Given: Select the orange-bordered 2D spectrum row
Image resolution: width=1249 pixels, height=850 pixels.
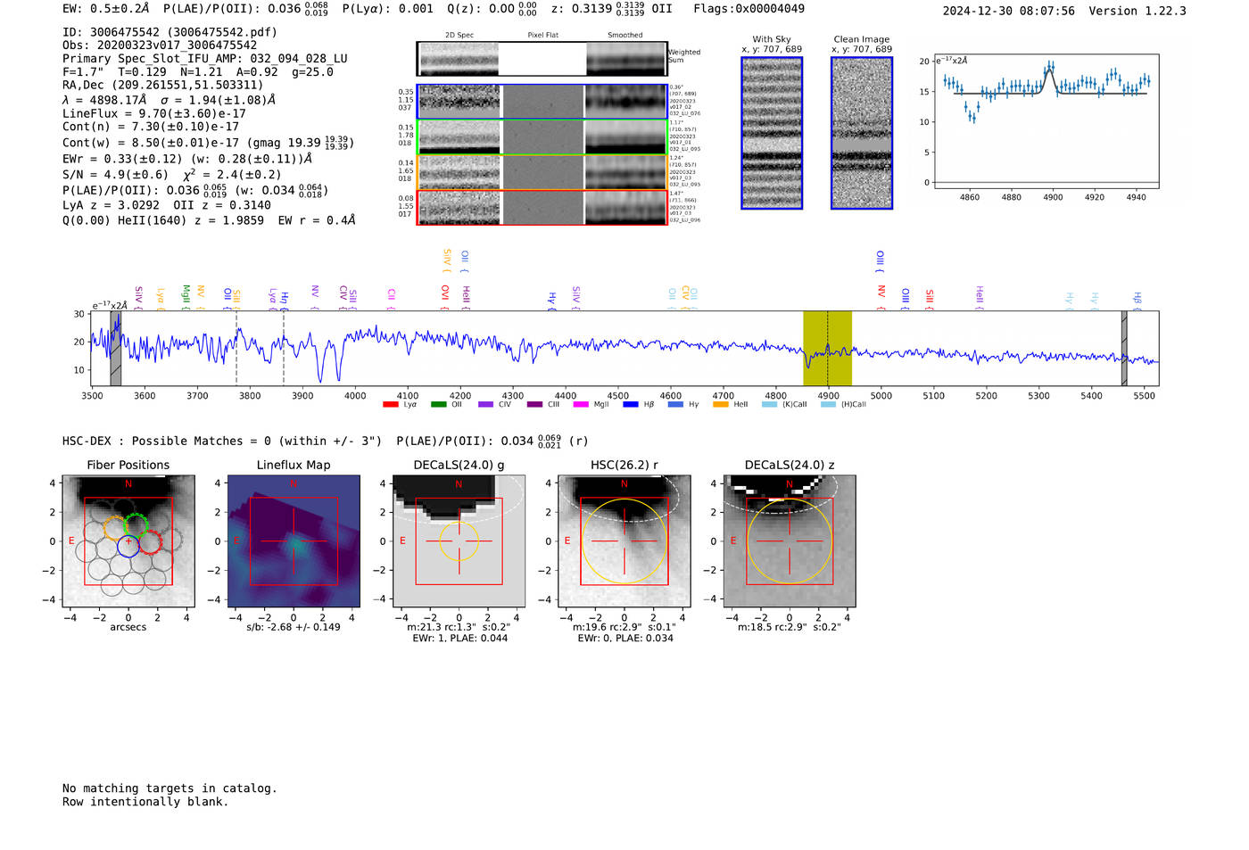Looking at the screenshot, I should [x=542, y=172].
